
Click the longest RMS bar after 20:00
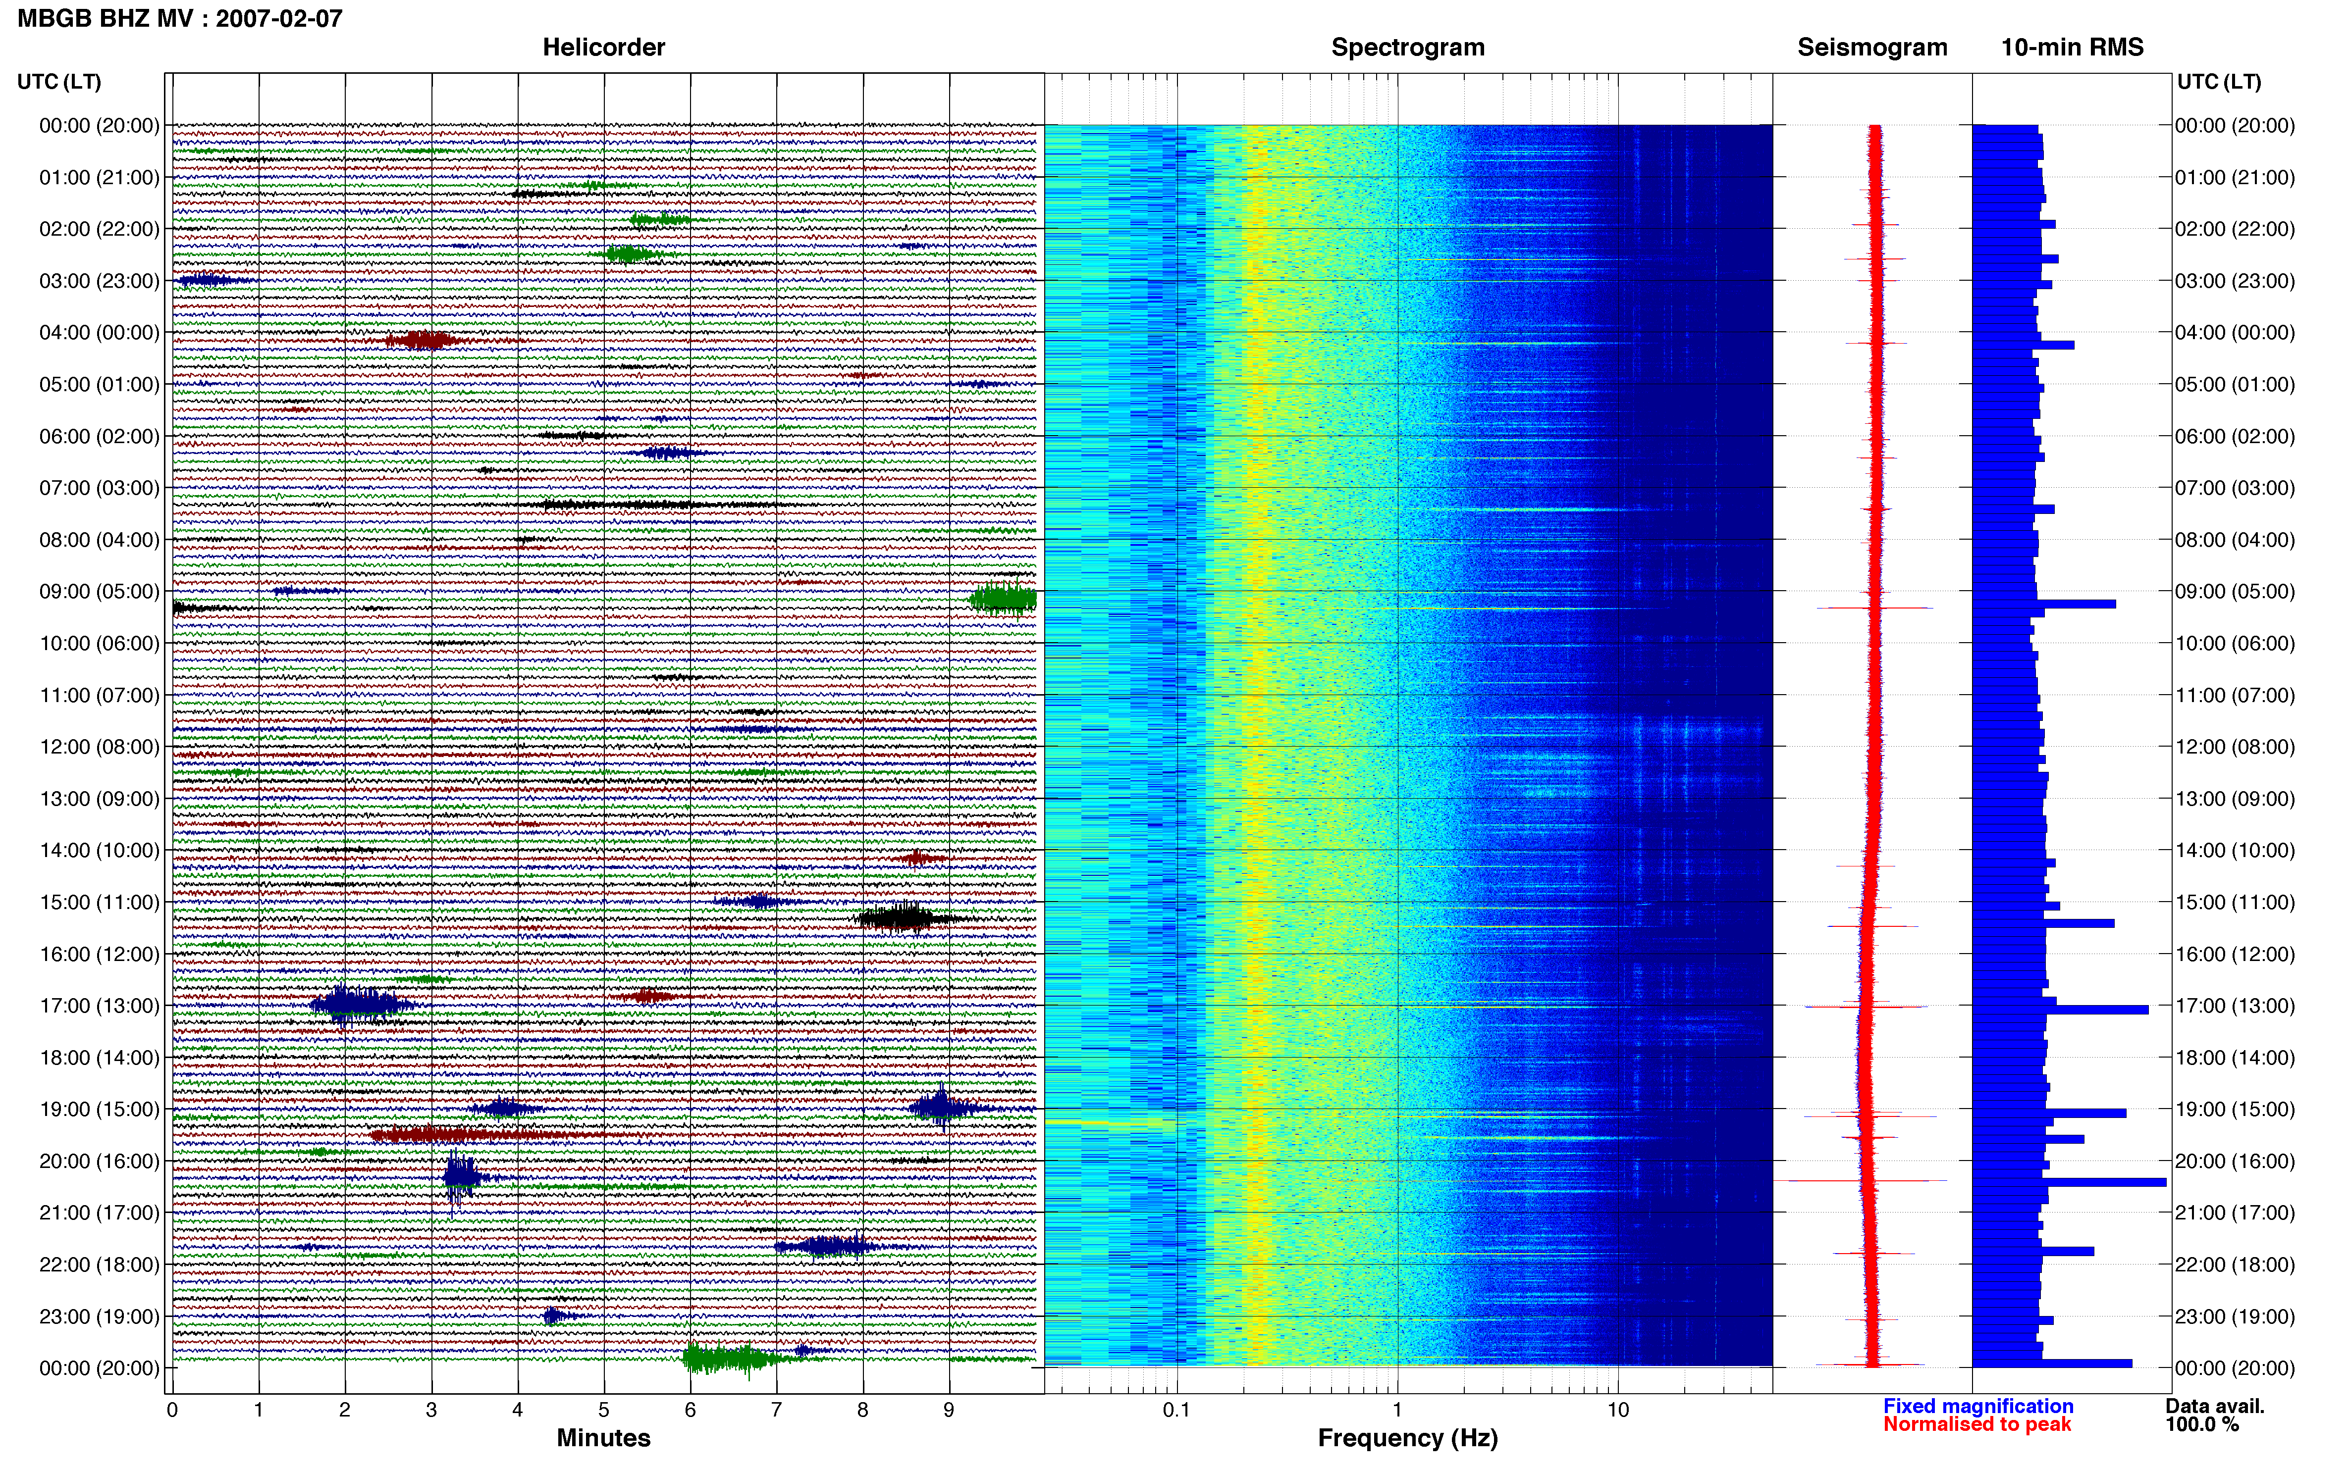tap(2070, 1182)
